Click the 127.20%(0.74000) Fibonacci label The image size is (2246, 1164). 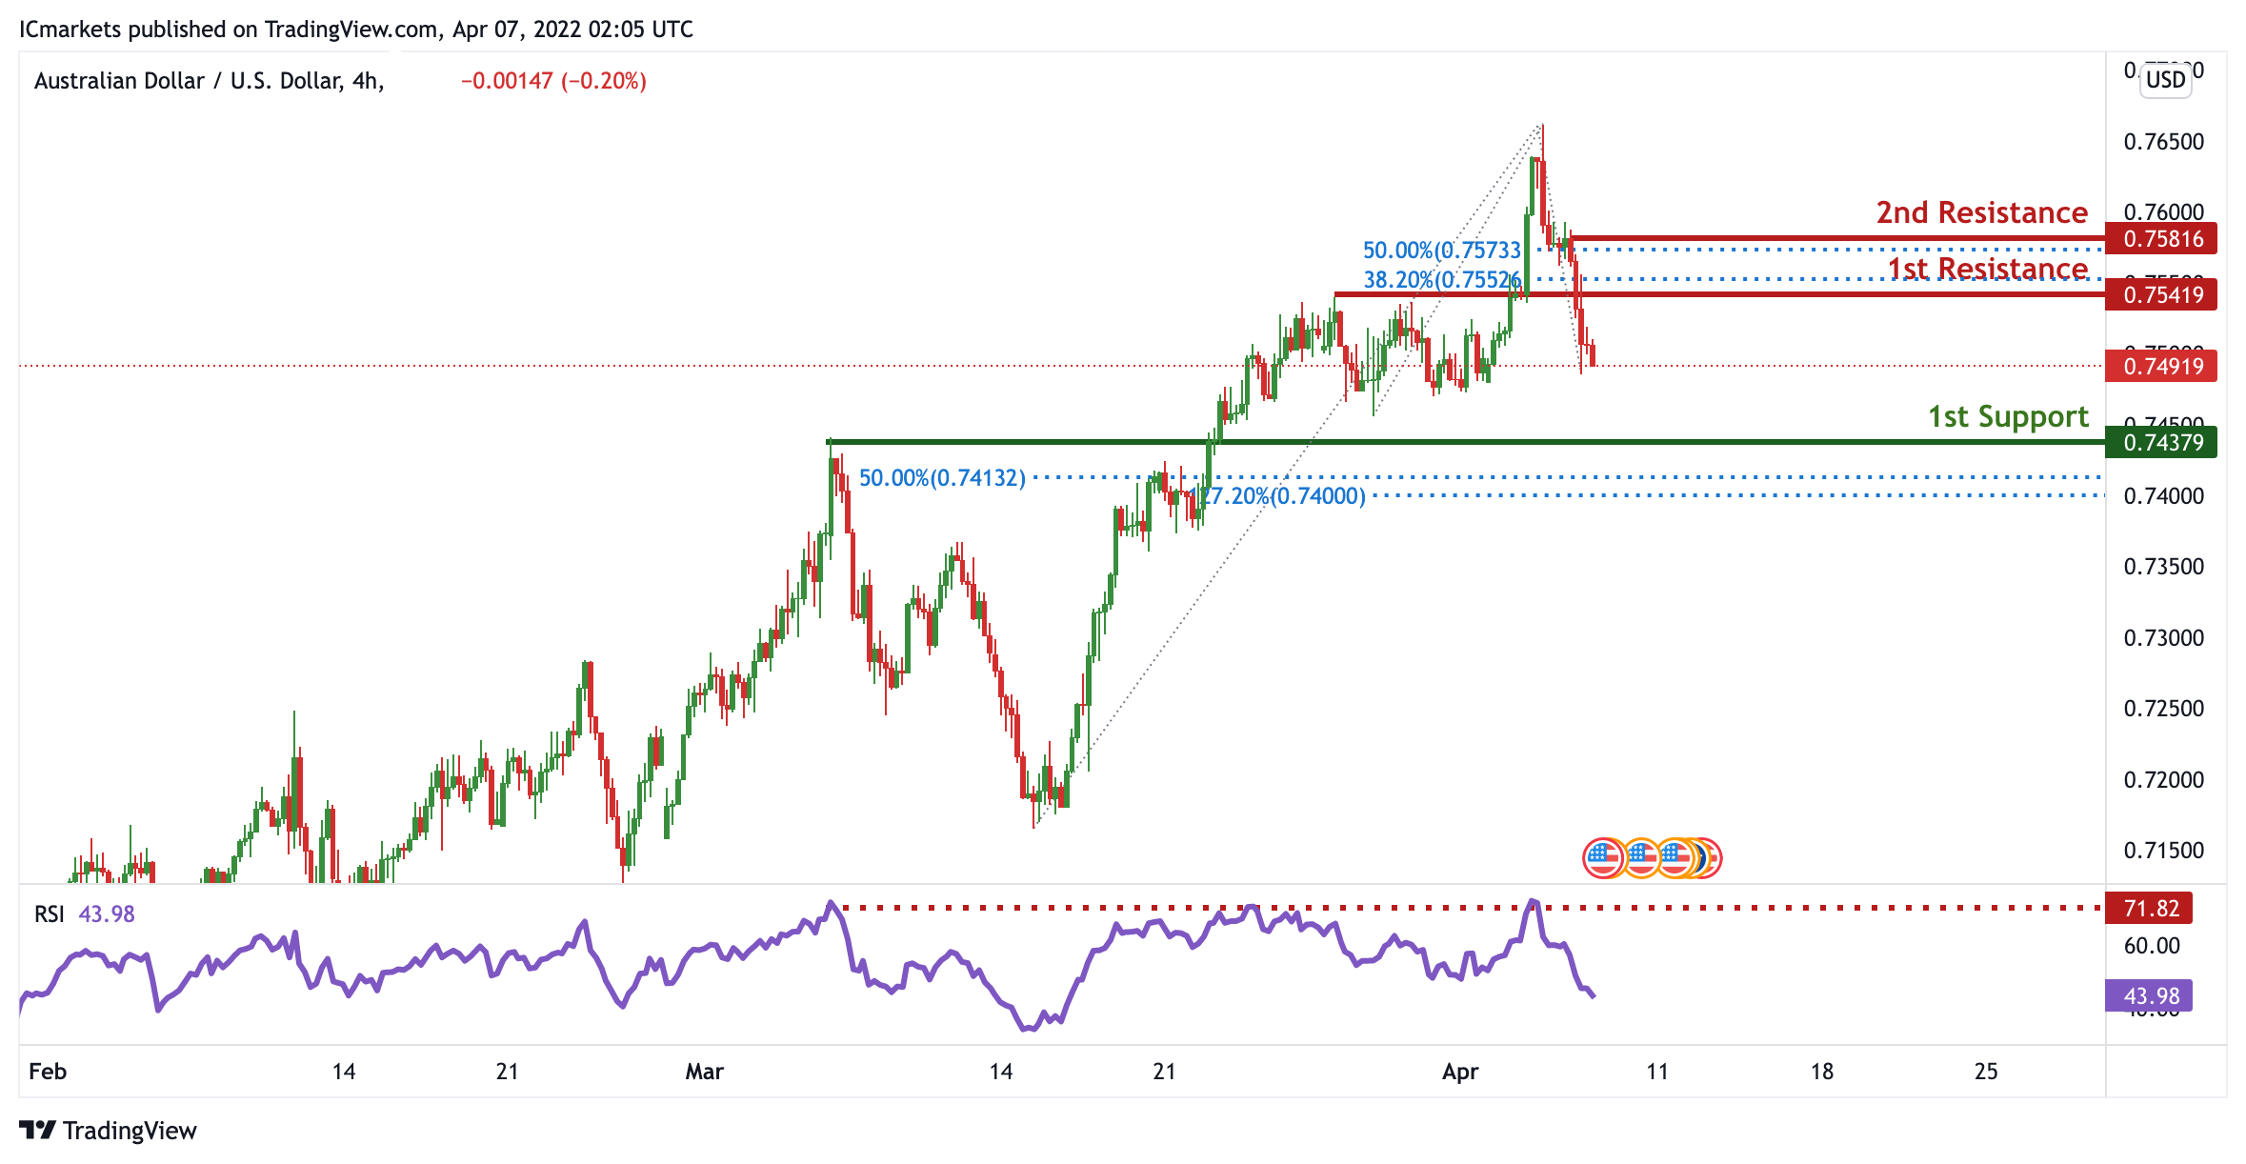[x=1281, y=495]
